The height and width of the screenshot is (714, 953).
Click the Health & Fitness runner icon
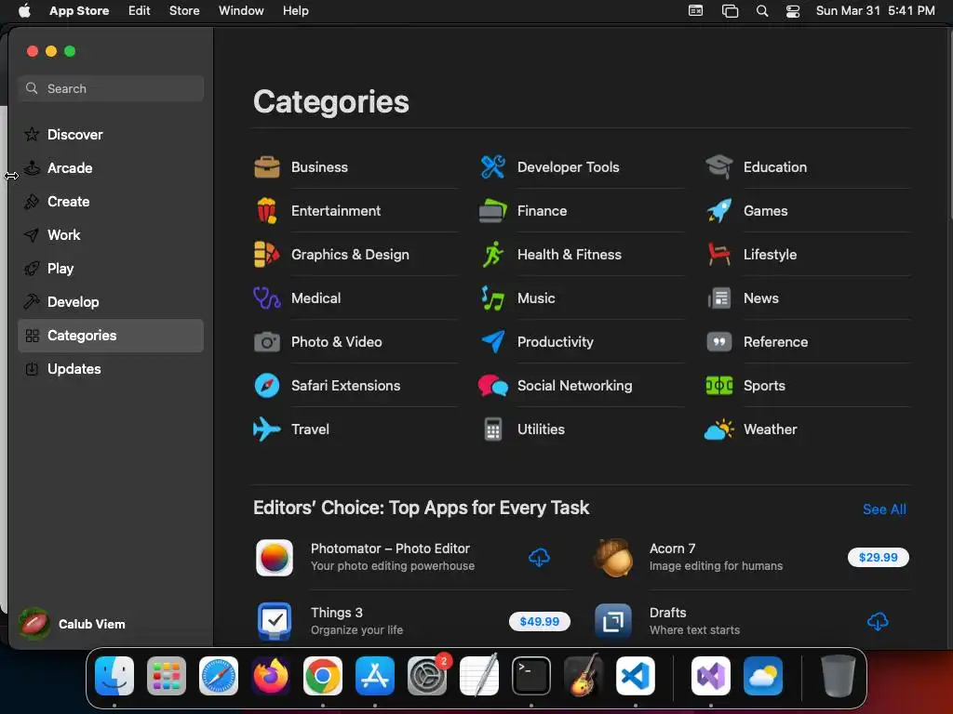(x=493, y=255)
